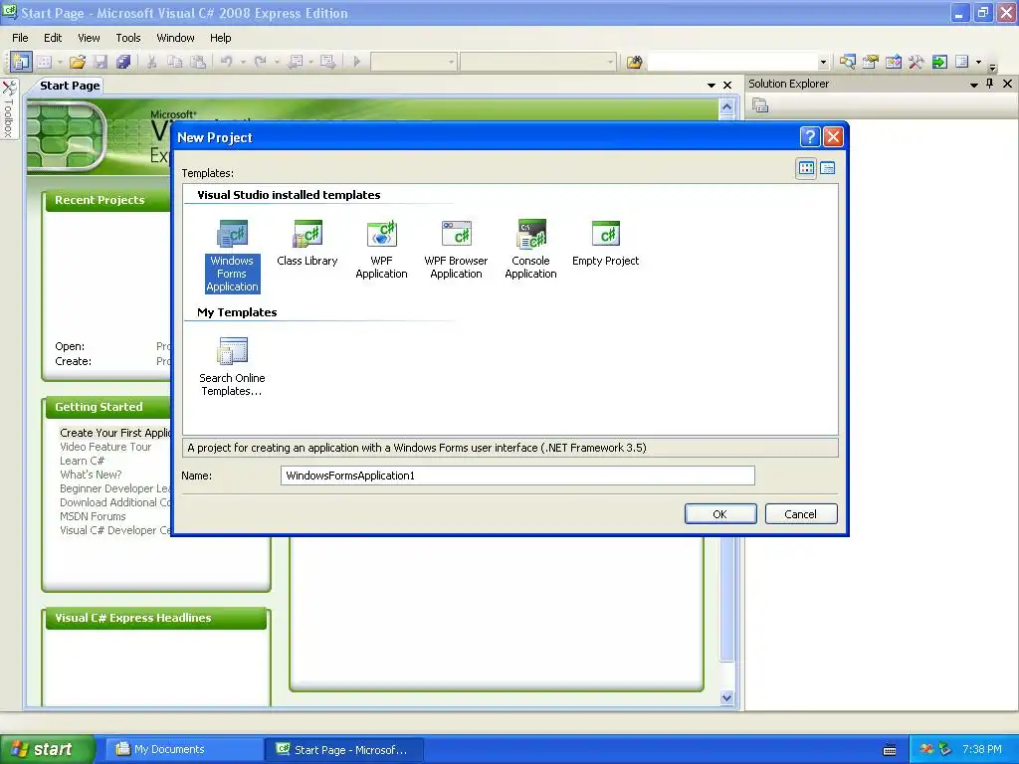The image size is (1019, 764).
Task: Click the Solution Explorer Properties icon
Action: pos(760,105)
